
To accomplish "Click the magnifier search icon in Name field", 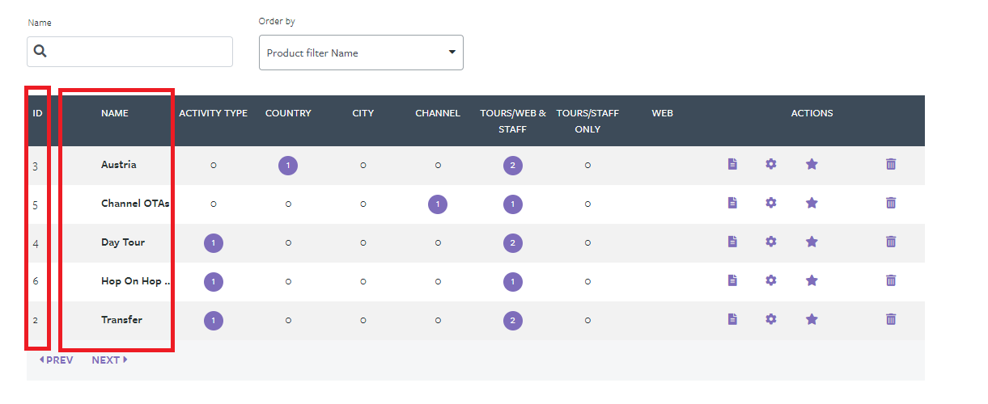I will pyautogui.click(x=40, y=52).
